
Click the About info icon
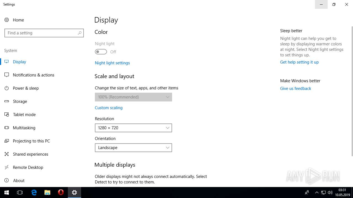point(7,180)
